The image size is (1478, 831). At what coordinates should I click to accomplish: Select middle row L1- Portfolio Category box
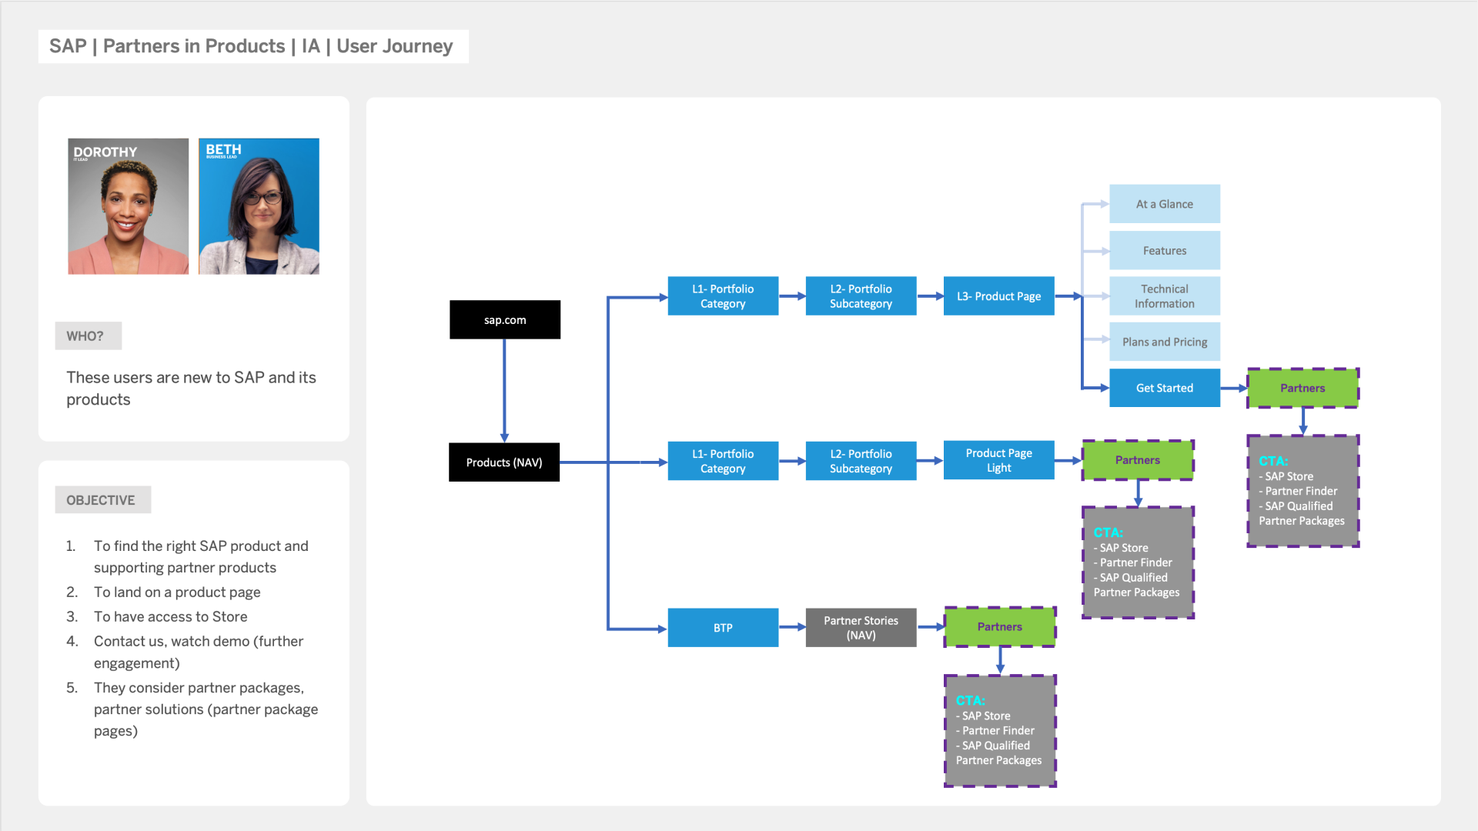(x=723, y=461)
